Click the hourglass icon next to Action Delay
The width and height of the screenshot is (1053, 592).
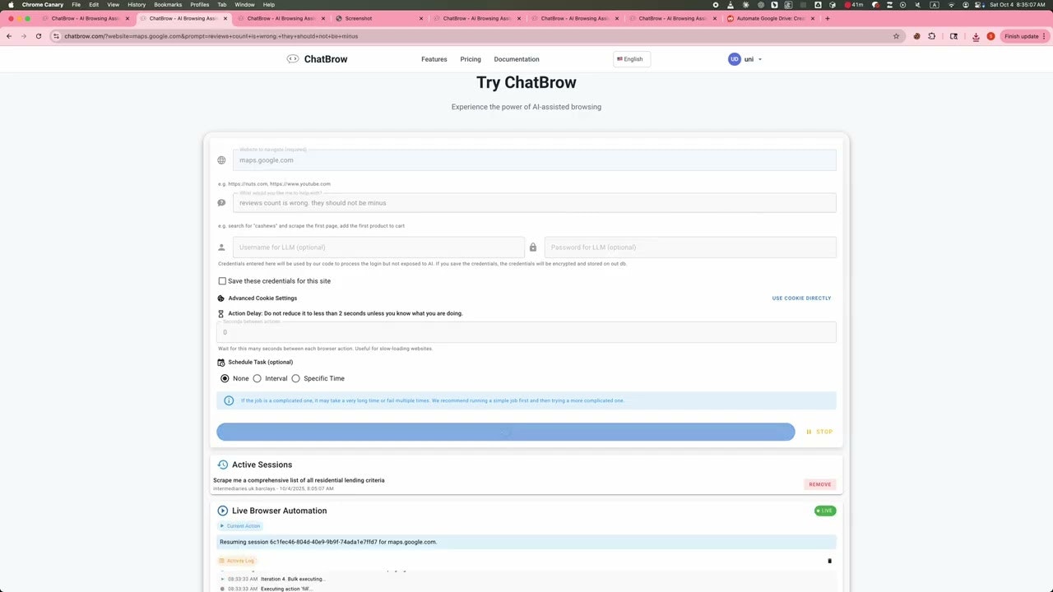(x=221, y=313)
